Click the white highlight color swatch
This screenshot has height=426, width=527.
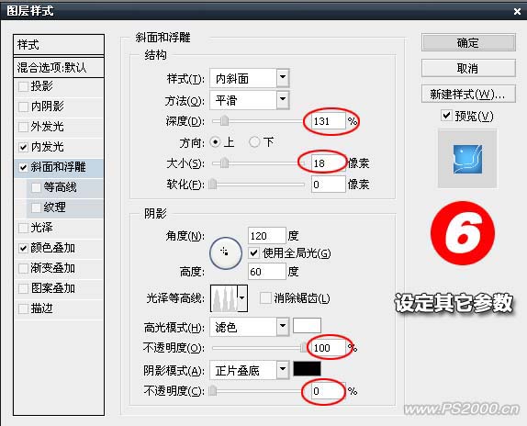[307, 325]
